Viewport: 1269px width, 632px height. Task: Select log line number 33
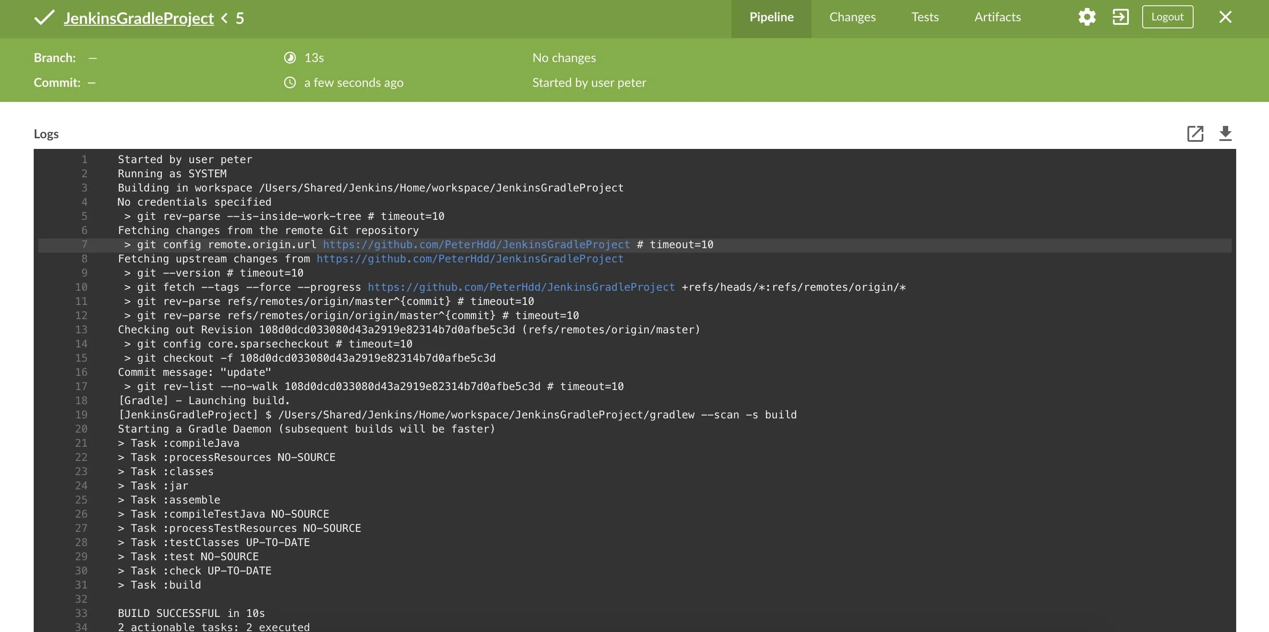(81, 614)
